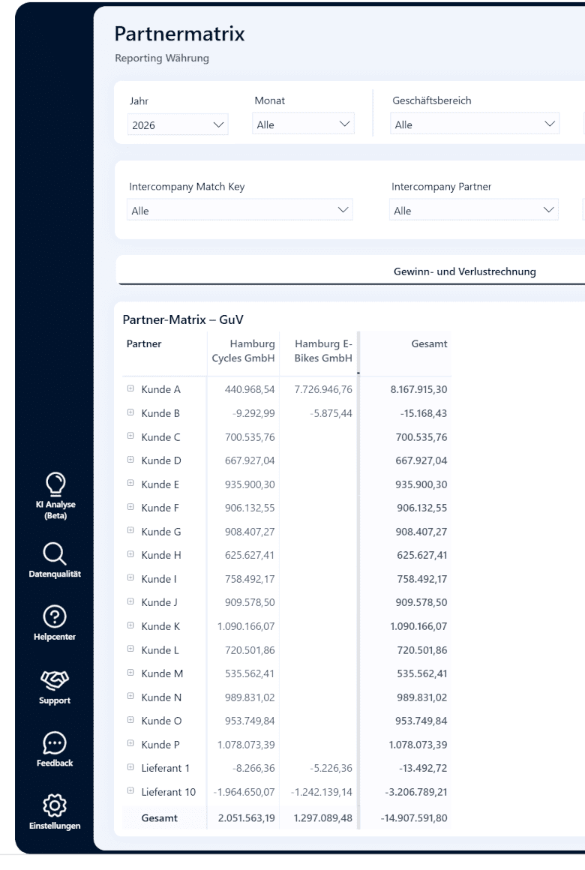Viewport: 585px width, 870px height.
Task: Click the Reporting Währung subtitle
Action: (x=162, y=58)
